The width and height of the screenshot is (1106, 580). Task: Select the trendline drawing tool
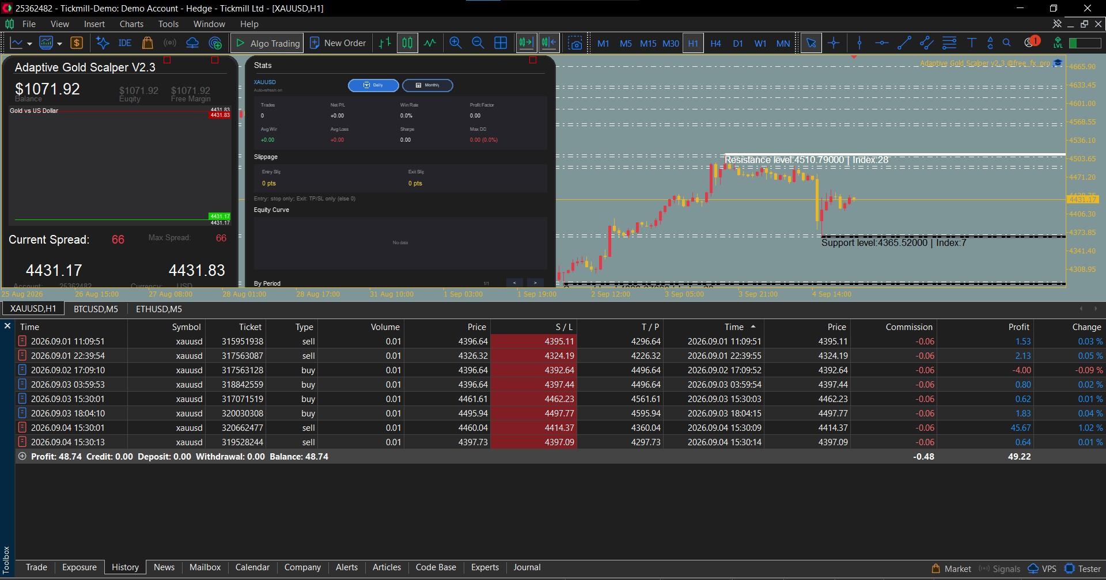[x=904, y=43]
